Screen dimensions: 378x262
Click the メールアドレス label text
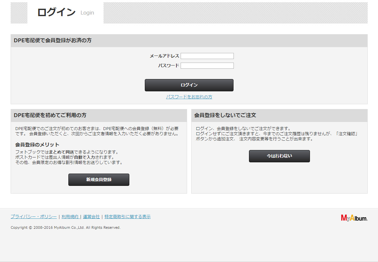164,56
